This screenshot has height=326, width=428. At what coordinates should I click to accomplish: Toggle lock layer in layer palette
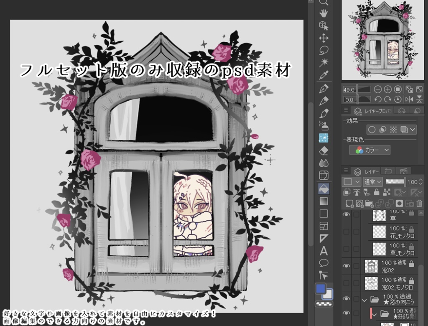pos(377,193)
